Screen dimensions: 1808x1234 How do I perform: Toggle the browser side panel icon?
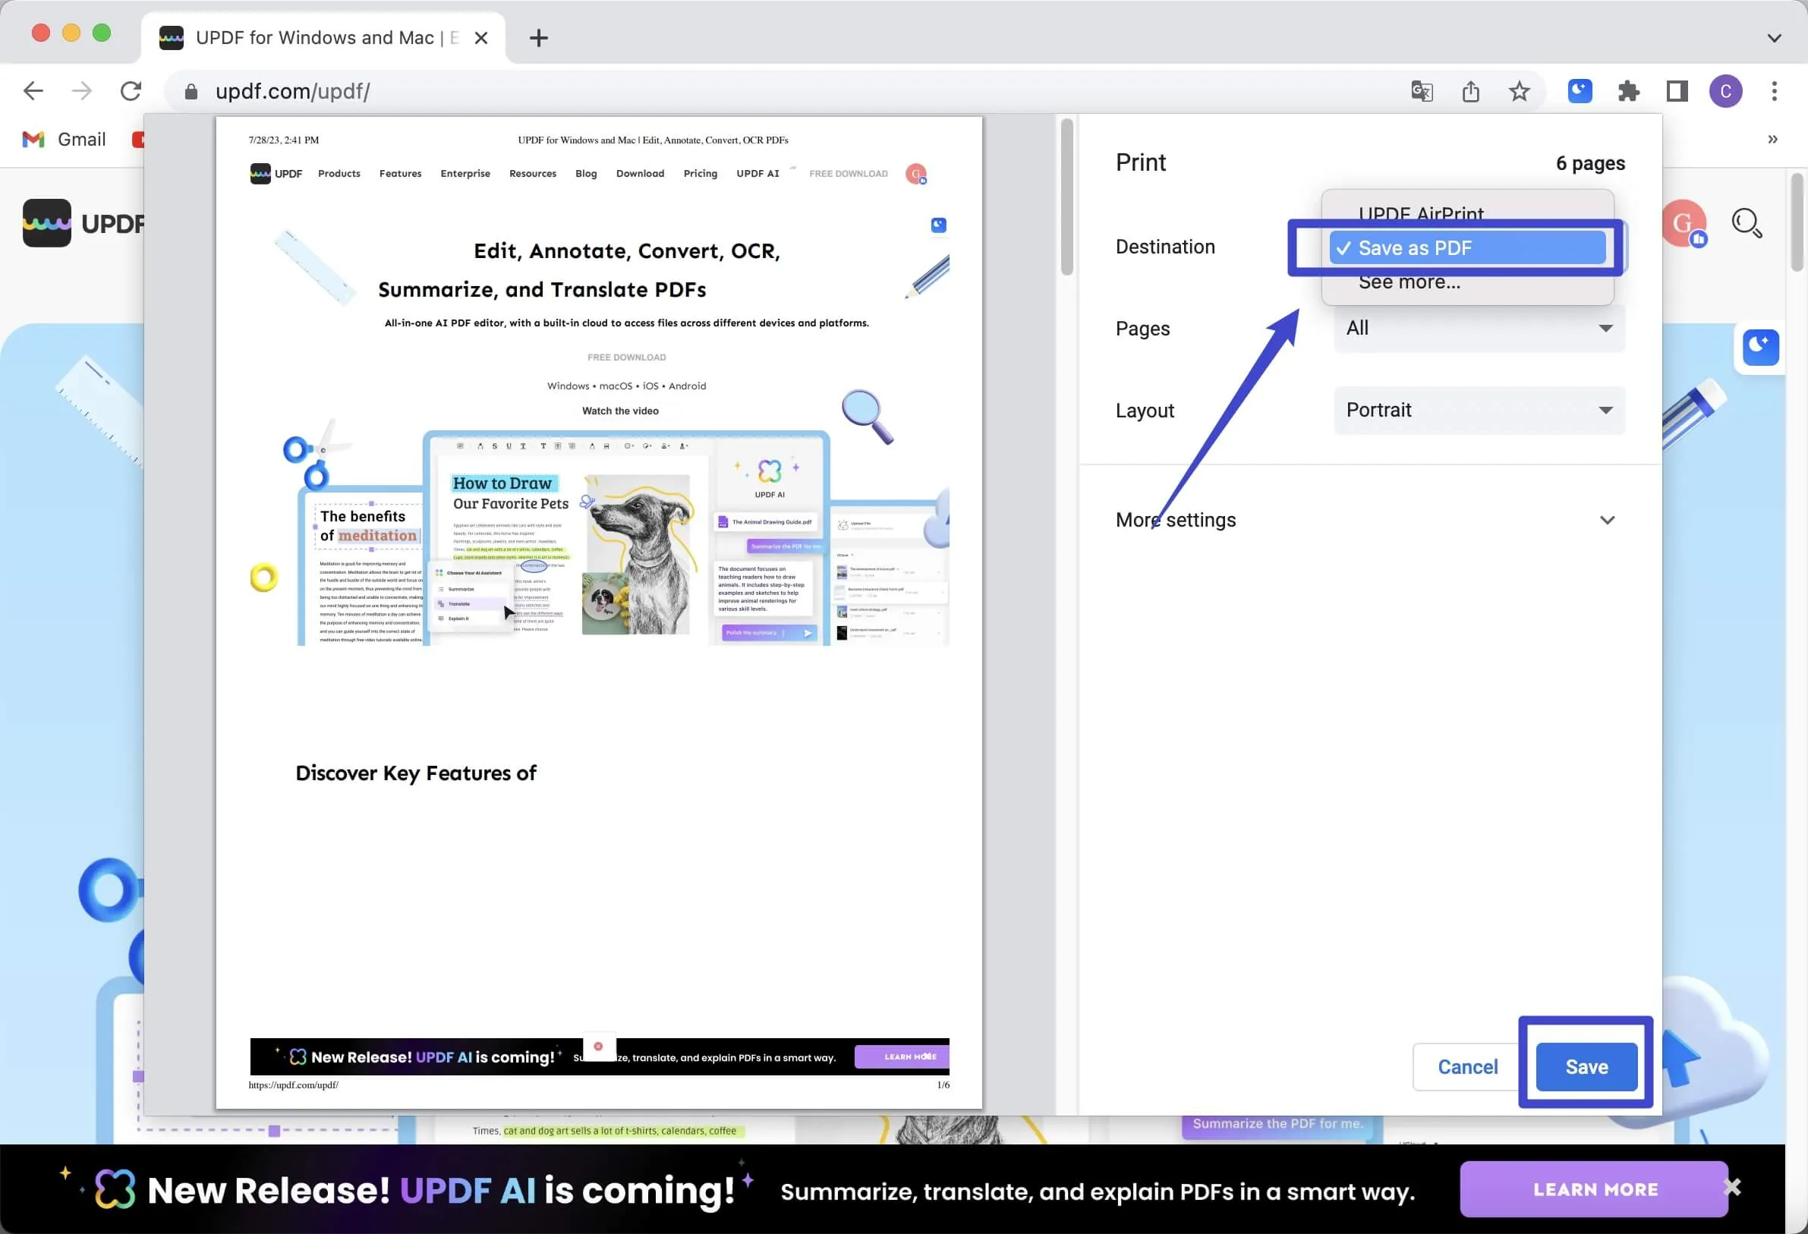click(x=1677, y=91)
